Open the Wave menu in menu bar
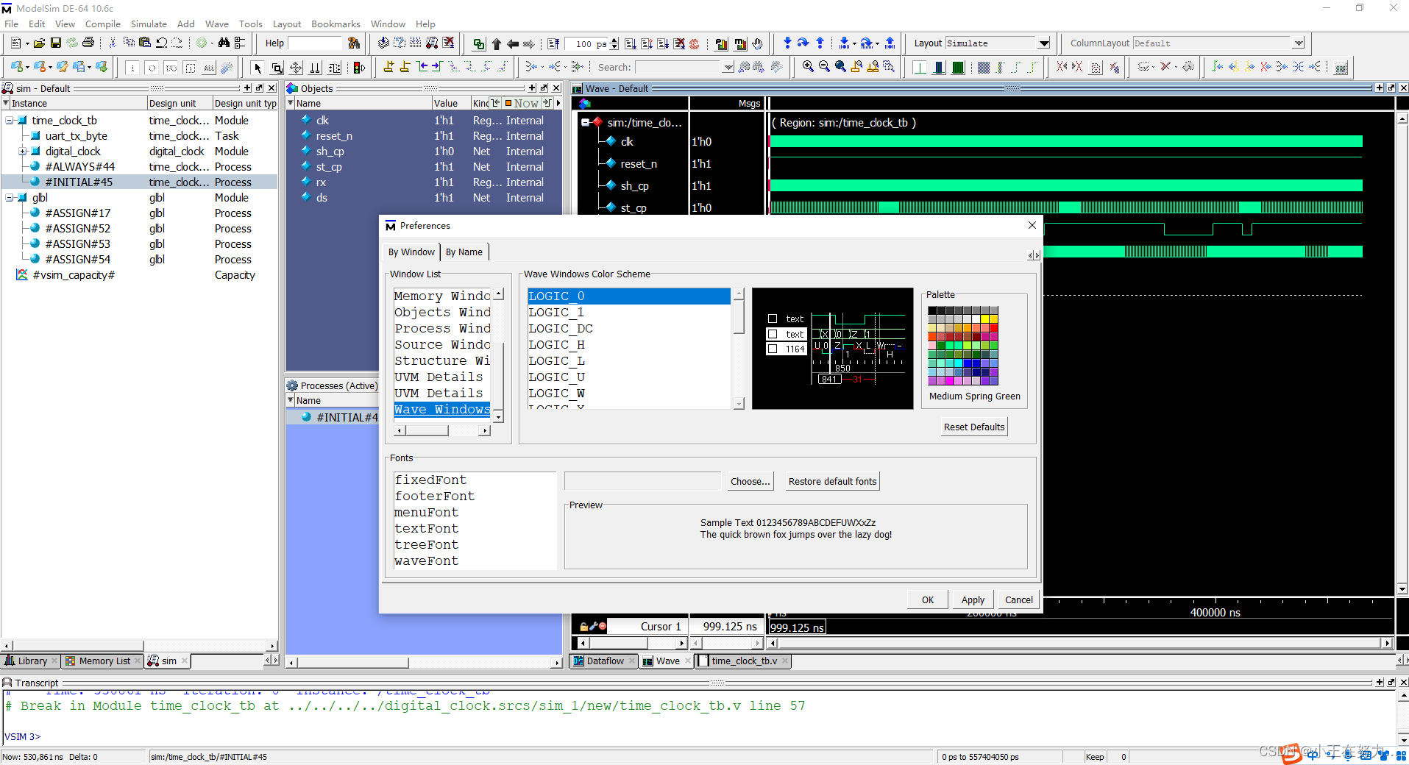 (216, 24)
